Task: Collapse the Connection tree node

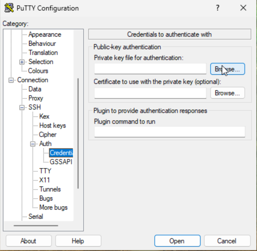Action: point(11,80)
